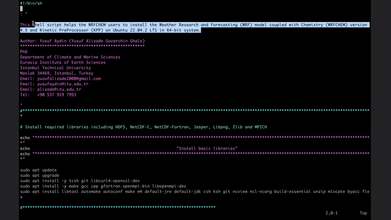Screen dimensions: 391x220
Task: Click the 'Install required libraries' comment line
Action: coord(144,127)
